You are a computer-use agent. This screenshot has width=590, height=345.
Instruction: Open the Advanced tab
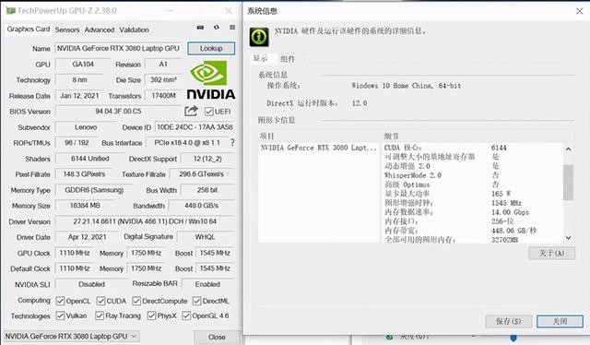tap(100, 30)
